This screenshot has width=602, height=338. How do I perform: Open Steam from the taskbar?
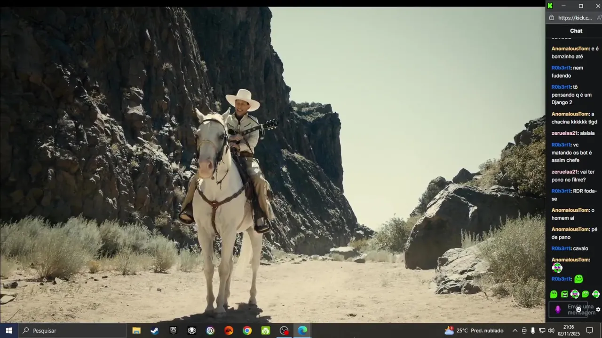tap(154, 330)
